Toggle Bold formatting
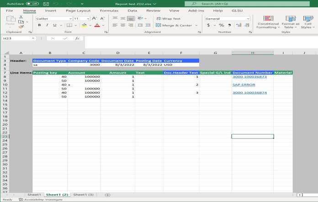The width and height of the screenshot is (318, 202). (39, 25)
